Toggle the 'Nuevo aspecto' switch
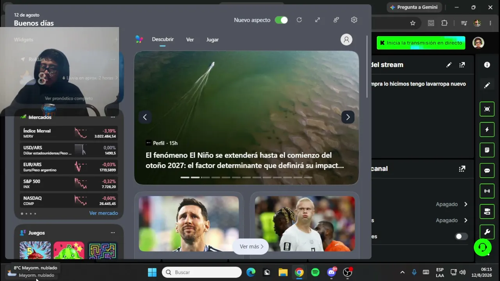Image resolution: width=500 pixels, height=281 pixels. [x=281, y=20]
